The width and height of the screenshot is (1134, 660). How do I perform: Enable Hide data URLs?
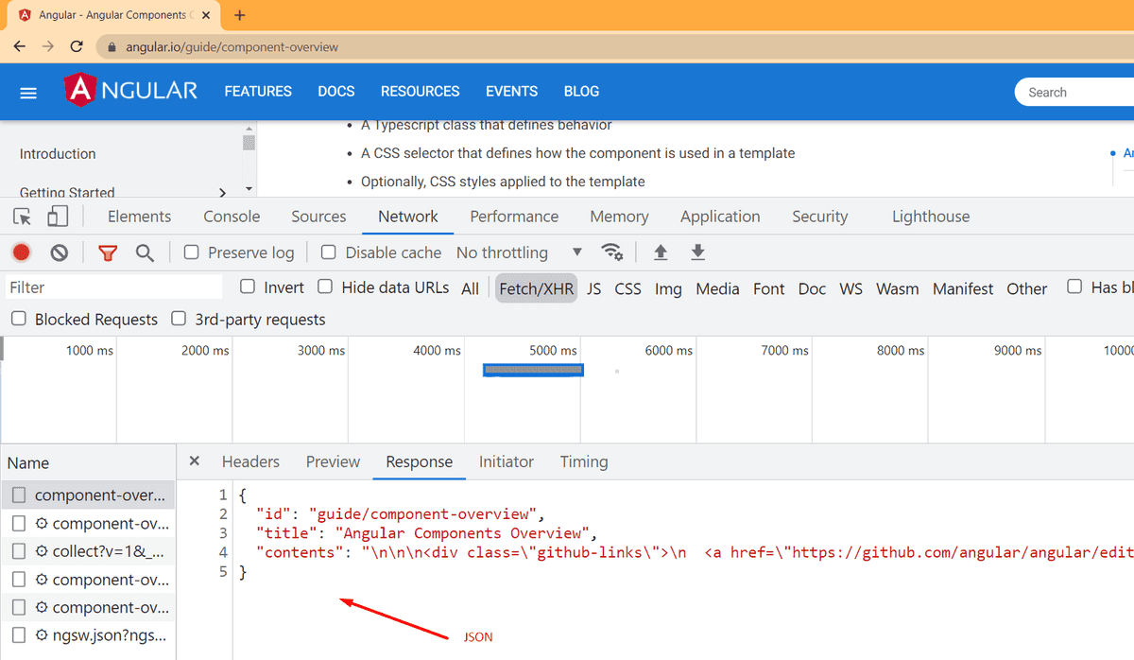click(325, 287)
